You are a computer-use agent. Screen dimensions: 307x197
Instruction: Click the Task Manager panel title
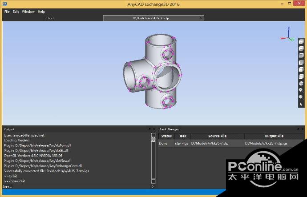[x=169, y=129]
